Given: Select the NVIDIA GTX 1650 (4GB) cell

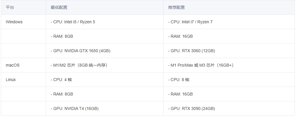Looking at the screenshot, I should [104, 51].
